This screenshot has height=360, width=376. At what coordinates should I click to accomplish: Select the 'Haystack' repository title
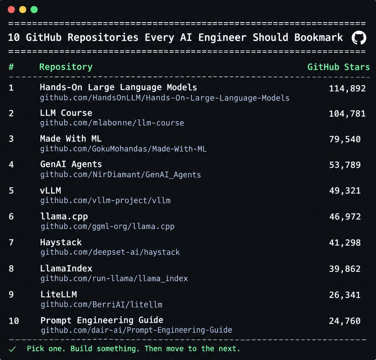[x=61, y=242]
